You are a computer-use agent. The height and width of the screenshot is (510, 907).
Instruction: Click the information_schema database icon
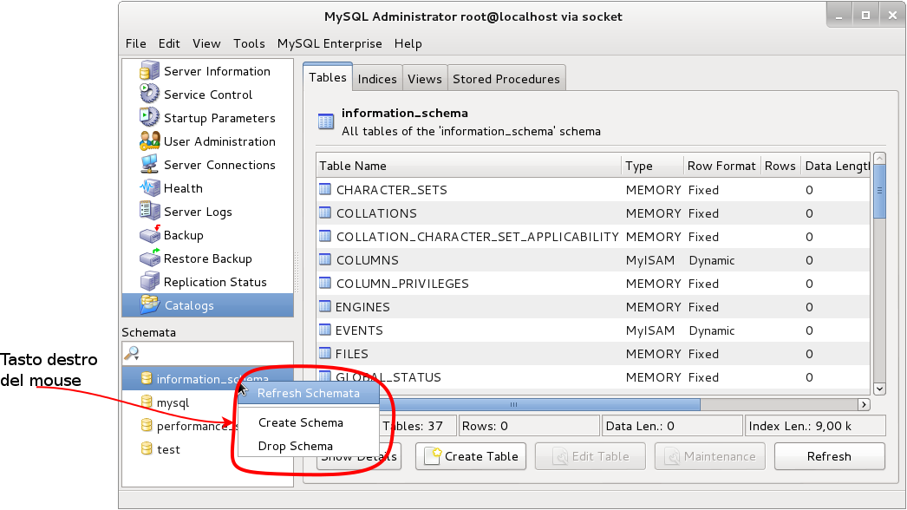click(147, 378)
